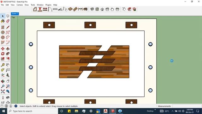
Task: Open the Windows Start menu
Action: pos(3,111)
